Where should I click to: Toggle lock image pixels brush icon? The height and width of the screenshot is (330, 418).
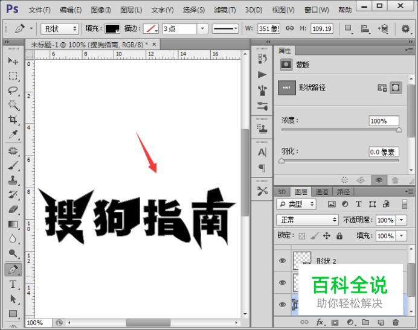click(x=314, y=236)
